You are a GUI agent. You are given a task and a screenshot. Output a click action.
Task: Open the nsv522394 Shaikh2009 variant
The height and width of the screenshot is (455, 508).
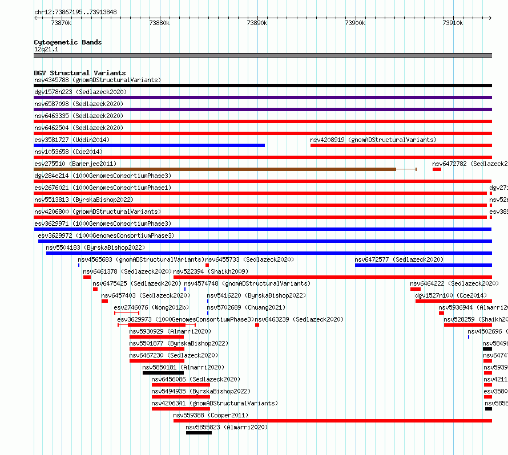pos(211,271)
